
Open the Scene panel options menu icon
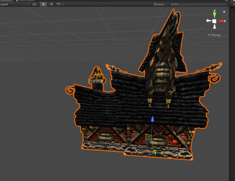(227, 1)
